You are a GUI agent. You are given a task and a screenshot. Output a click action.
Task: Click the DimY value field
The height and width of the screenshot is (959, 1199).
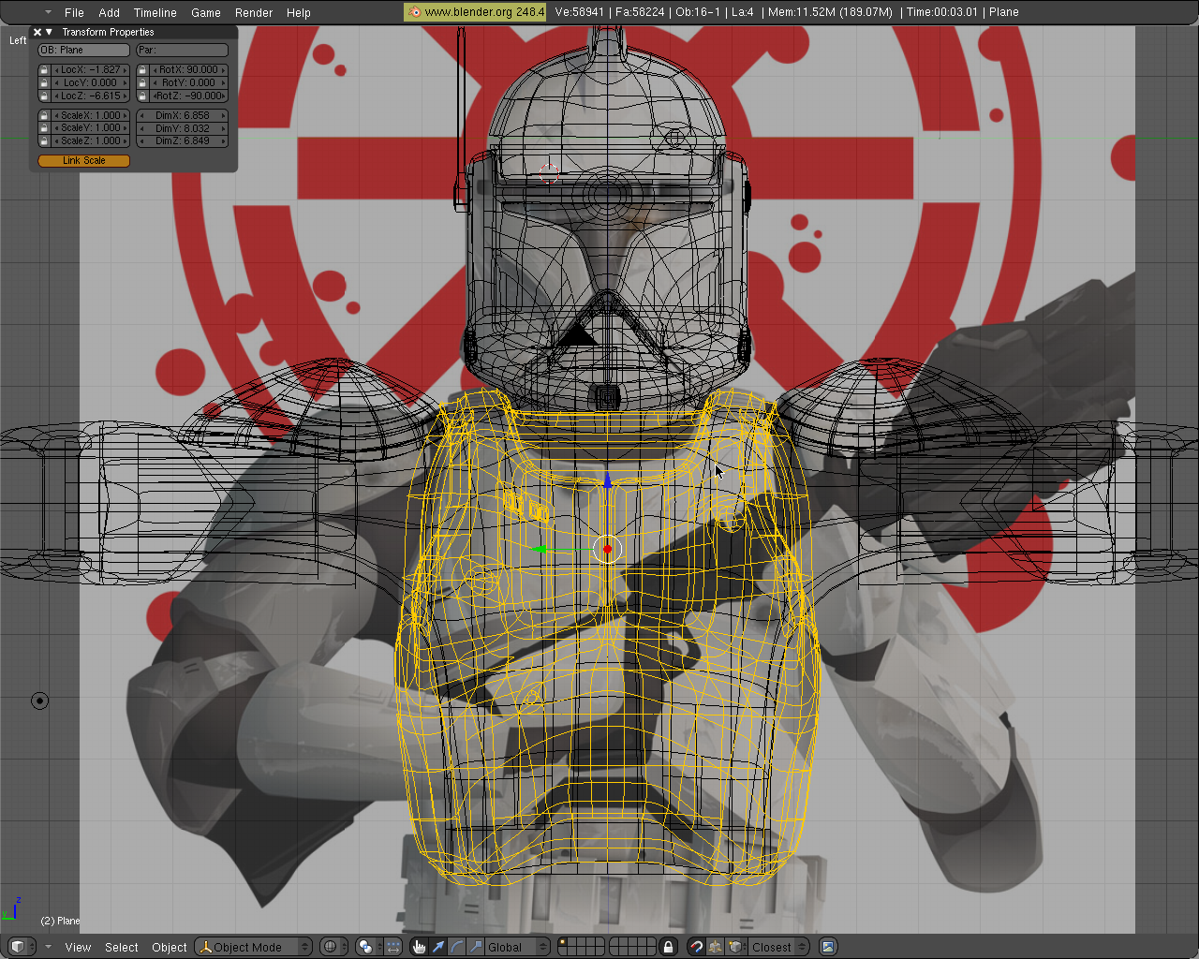click(183, 128)
